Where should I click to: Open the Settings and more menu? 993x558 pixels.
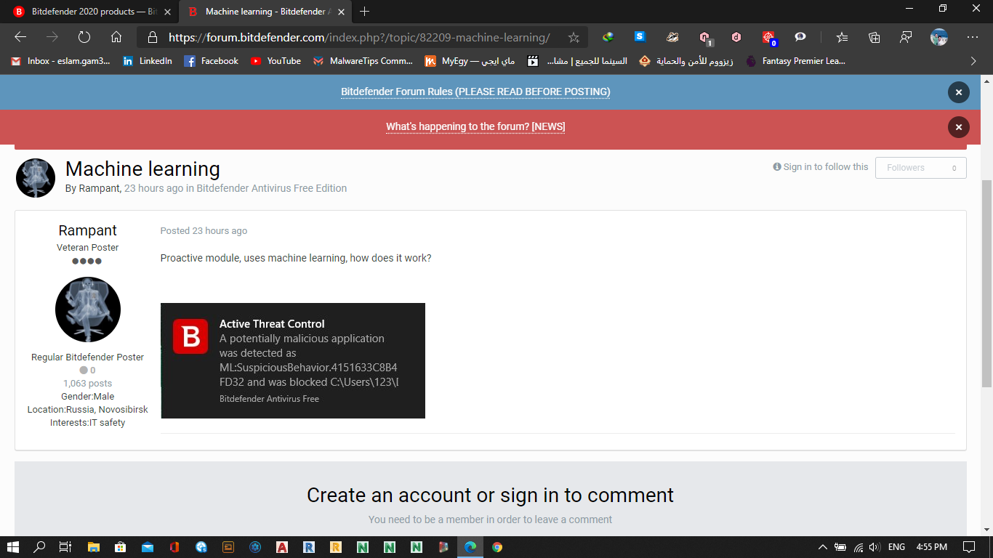click(973, 37)
